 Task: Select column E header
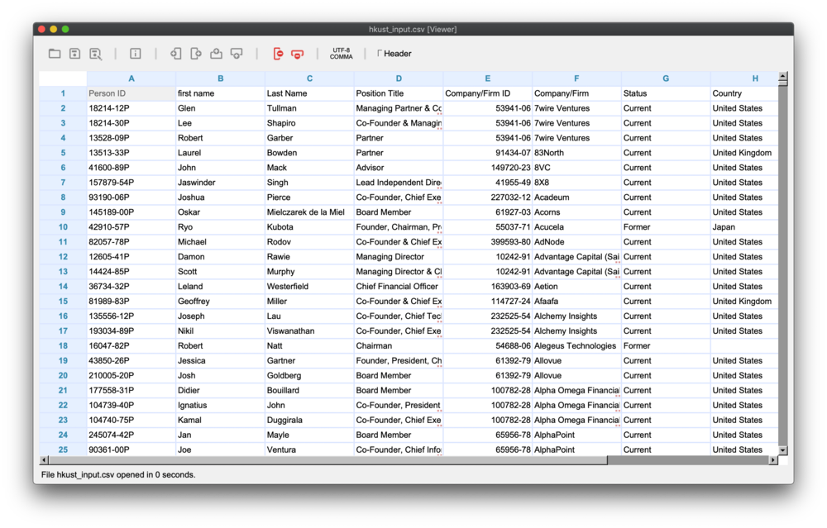pyautogui.click(x=488, y=78)
